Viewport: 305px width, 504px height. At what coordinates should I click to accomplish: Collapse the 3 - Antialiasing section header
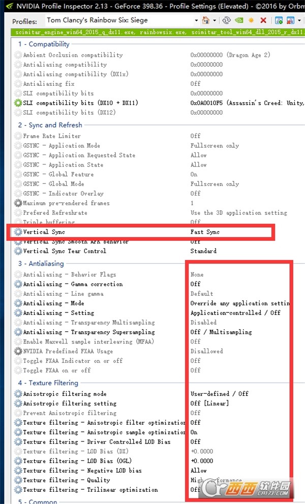(41, 264)
